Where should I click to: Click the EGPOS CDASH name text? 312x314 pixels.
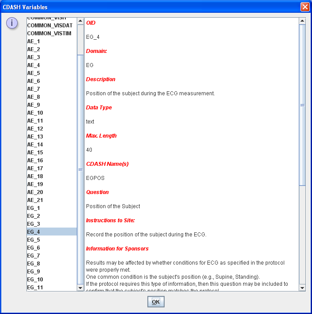tap(95, 178)
